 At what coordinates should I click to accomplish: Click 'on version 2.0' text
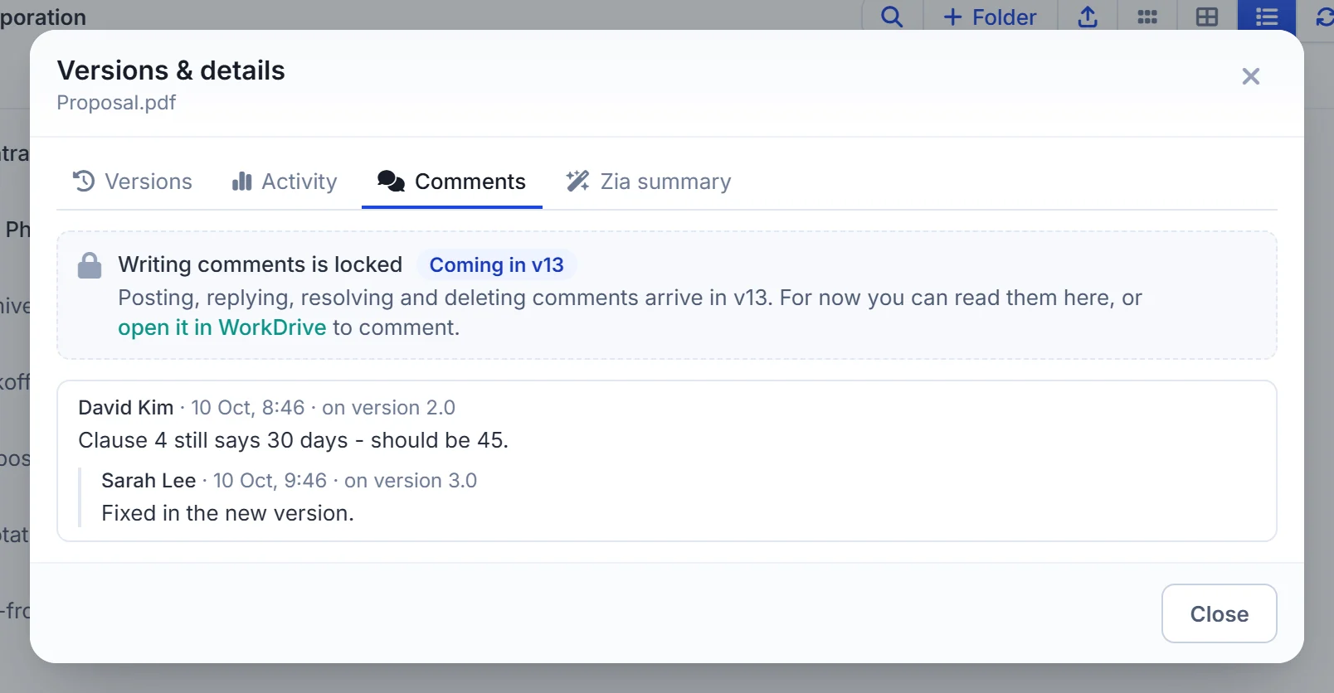(x=388, y=408)
